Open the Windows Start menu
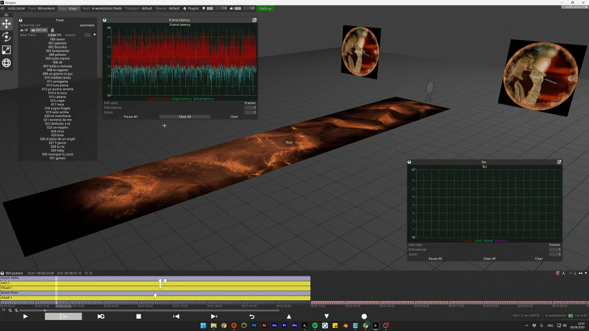Screen dimensions: 589x331 pos(203,325)
